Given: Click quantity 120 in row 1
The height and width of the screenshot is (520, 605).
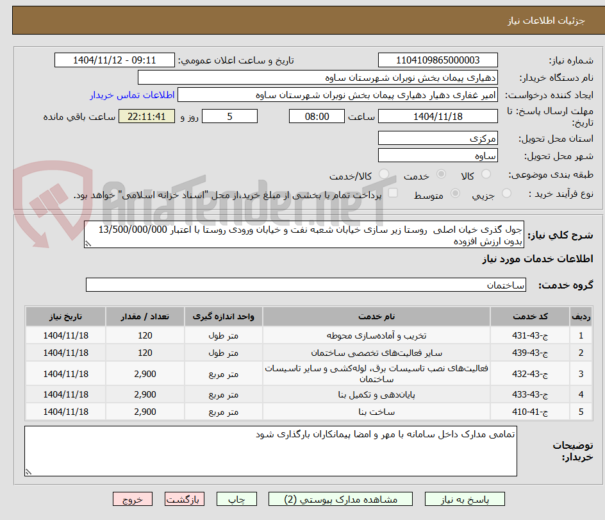Looking at the screenshot, I should tap(145, 335).
